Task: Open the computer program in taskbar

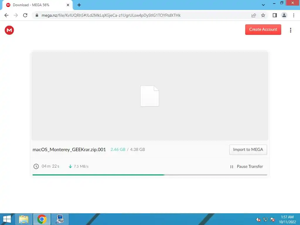Action: click(60, 219)
